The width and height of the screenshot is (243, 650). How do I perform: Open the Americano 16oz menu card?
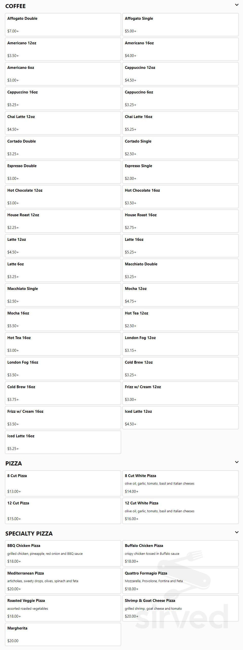point(180,49)
